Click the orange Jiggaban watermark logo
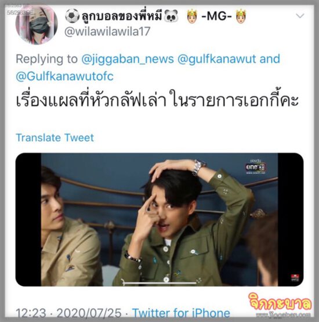Image resolution: width=319 pixels, height=322 pixels. tap(280, 305)
